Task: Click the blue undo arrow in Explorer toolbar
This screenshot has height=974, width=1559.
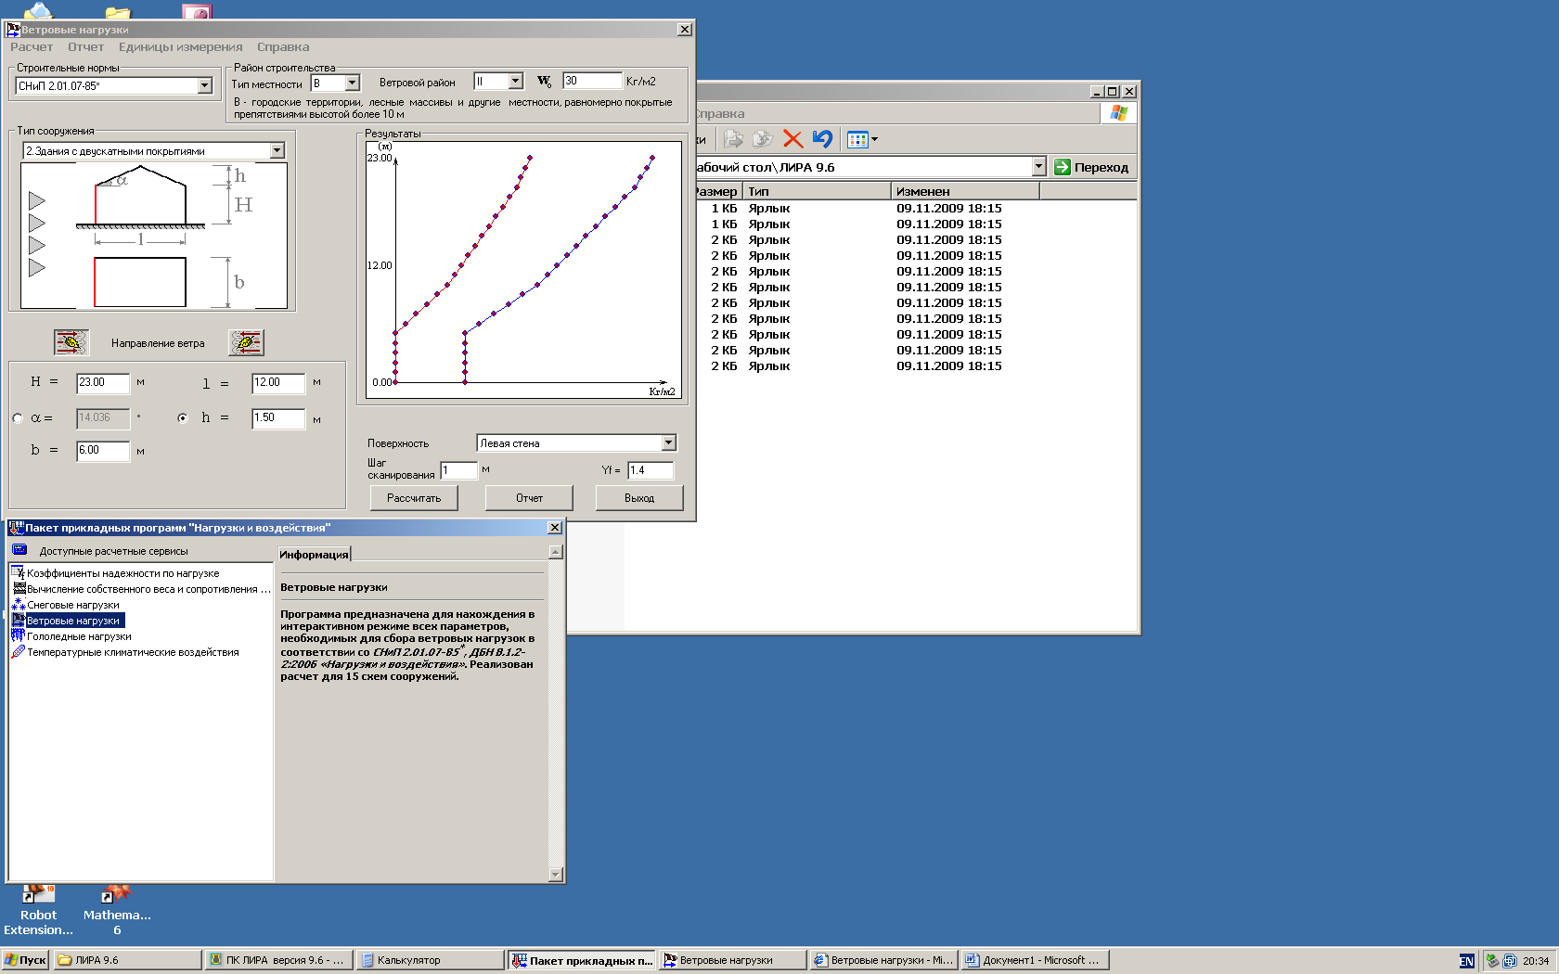Action: [x=822, y=139]
